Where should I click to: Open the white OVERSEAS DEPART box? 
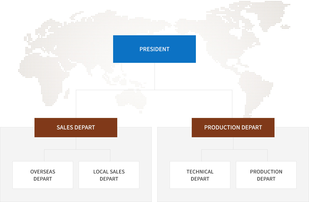coord(43,175)
